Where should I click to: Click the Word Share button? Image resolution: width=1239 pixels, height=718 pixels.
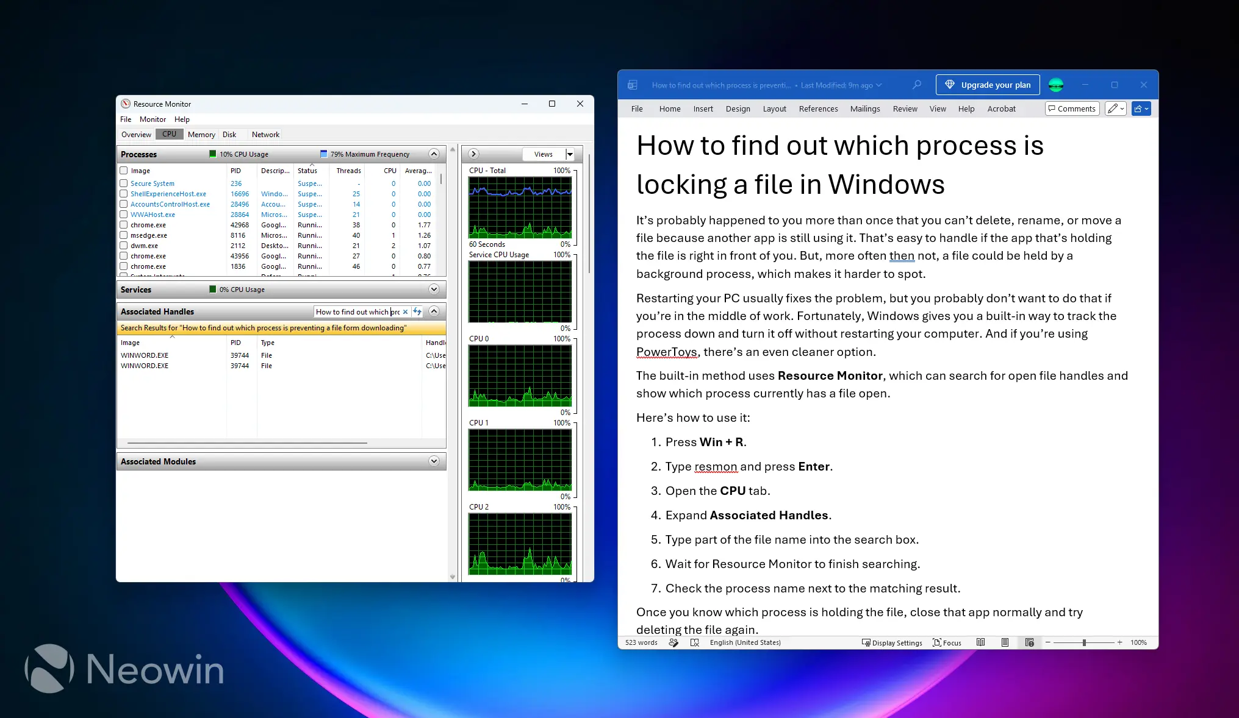click(x=1141, y=108)
